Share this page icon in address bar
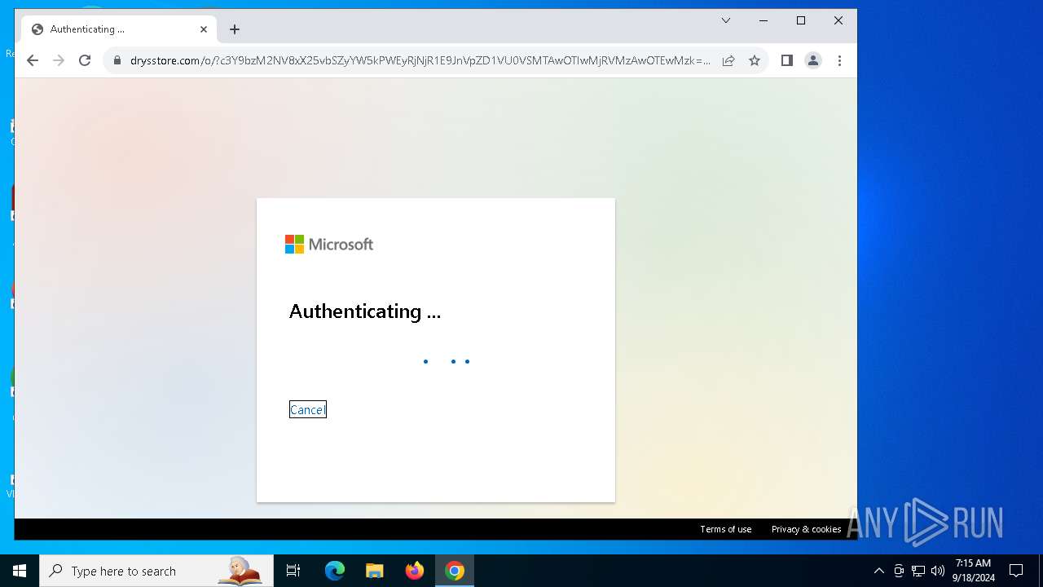The height and width of the screenshot is (587, 1043). 728,60
